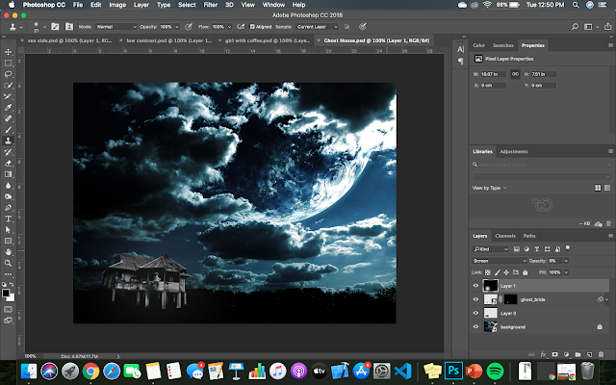Select the Path Selection tool
Image resolution: width=616 pixels, height=385 pixels.
(x=8, y=230)
